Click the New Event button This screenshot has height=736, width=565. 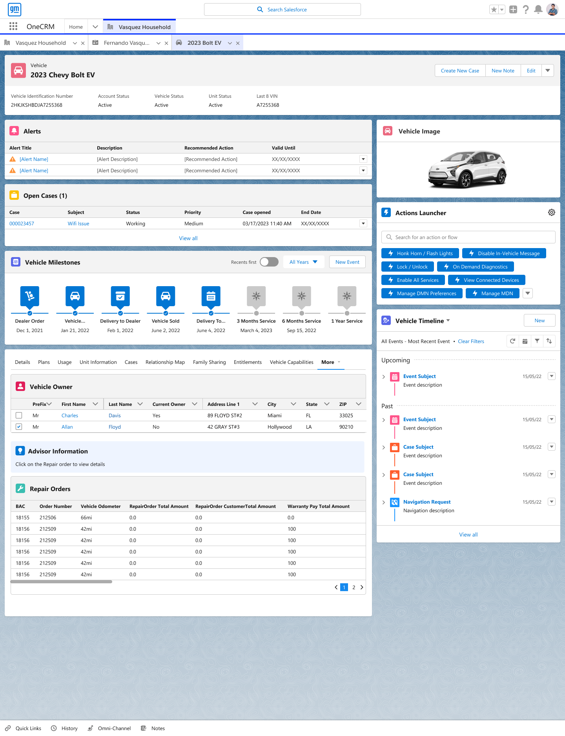pyautogui.click(x=347, y=262)
